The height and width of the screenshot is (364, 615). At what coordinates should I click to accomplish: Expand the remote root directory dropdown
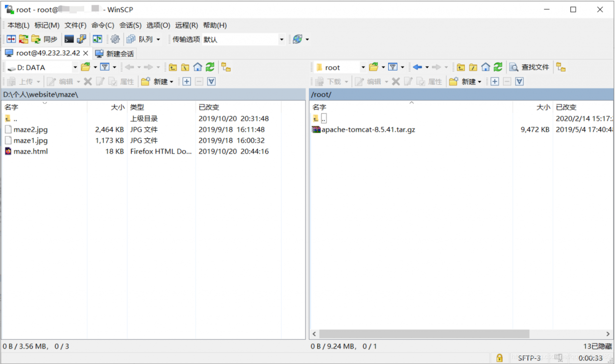coord(363,67)
